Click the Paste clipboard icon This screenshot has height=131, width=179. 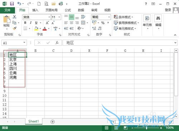6,19
